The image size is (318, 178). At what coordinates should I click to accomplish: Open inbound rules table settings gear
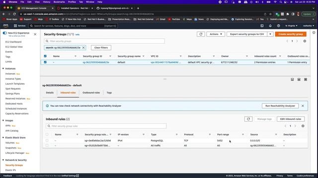[x=303, y=126]
